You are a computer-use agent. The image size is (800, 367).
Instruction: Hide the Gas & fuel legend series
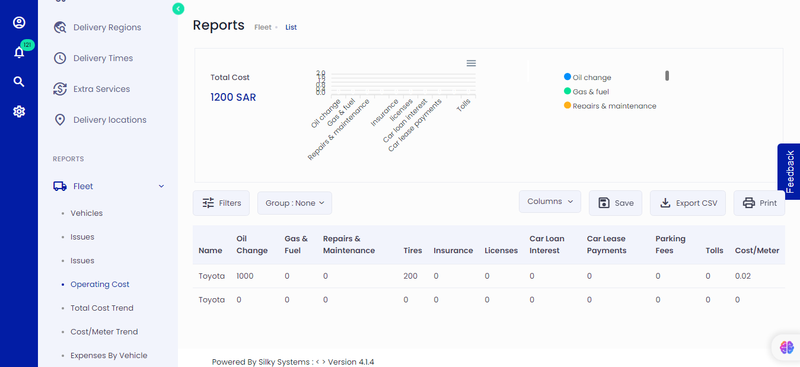click(x=586, y=91)
